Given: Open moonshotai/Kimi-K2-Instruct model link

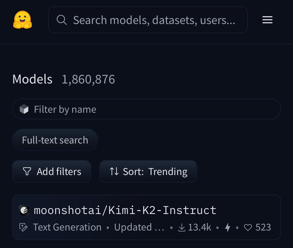Looking at the screenshot, I should (x=125, y=210).
